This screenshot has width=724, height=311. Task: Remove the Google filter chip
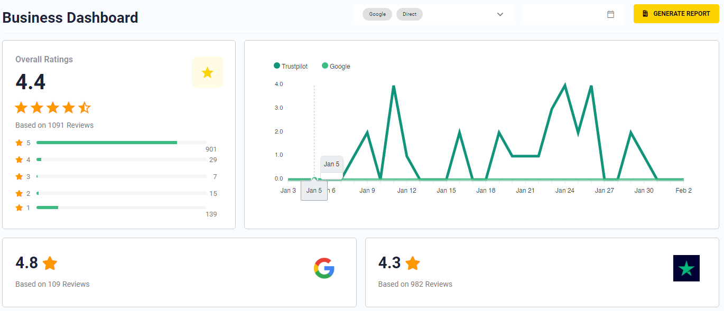(377, 14)
